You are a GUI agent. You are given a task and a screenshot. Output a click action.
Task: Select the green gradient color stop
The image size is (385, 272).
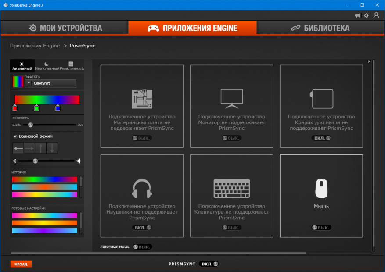(x=36, y=107)
